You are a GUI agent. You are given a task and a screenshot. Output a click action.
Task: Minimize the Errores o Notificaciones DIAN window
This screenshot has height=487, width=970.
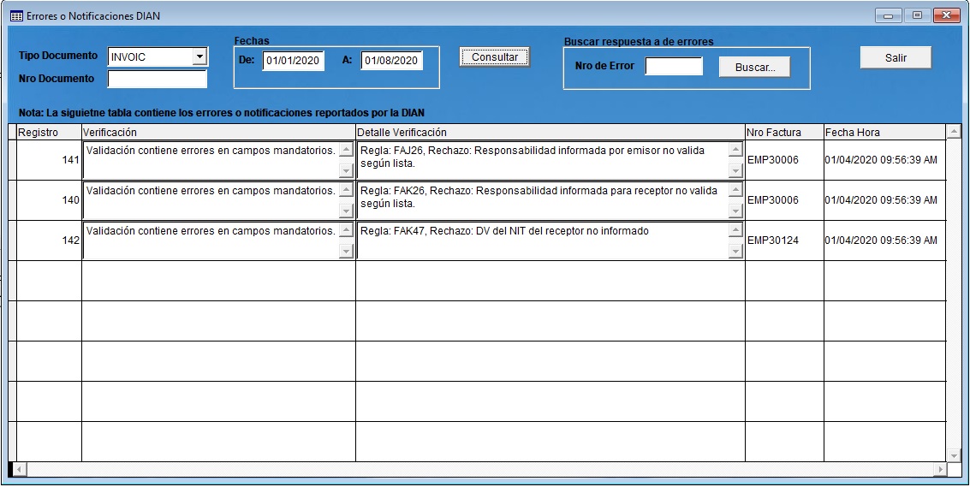tap(889, 15)
